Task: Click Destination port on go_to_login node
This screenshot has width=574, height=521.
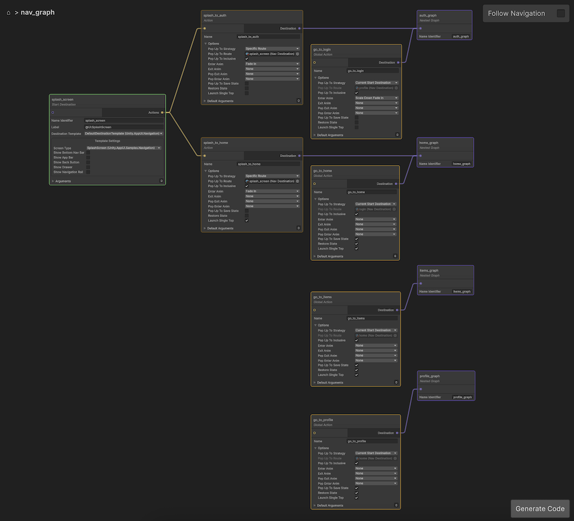Action: [397, 62]
